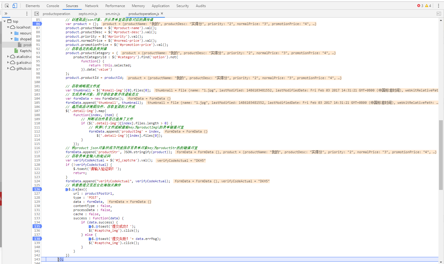
Task: Remove the breakpoint on line 126
Action: 37,189
